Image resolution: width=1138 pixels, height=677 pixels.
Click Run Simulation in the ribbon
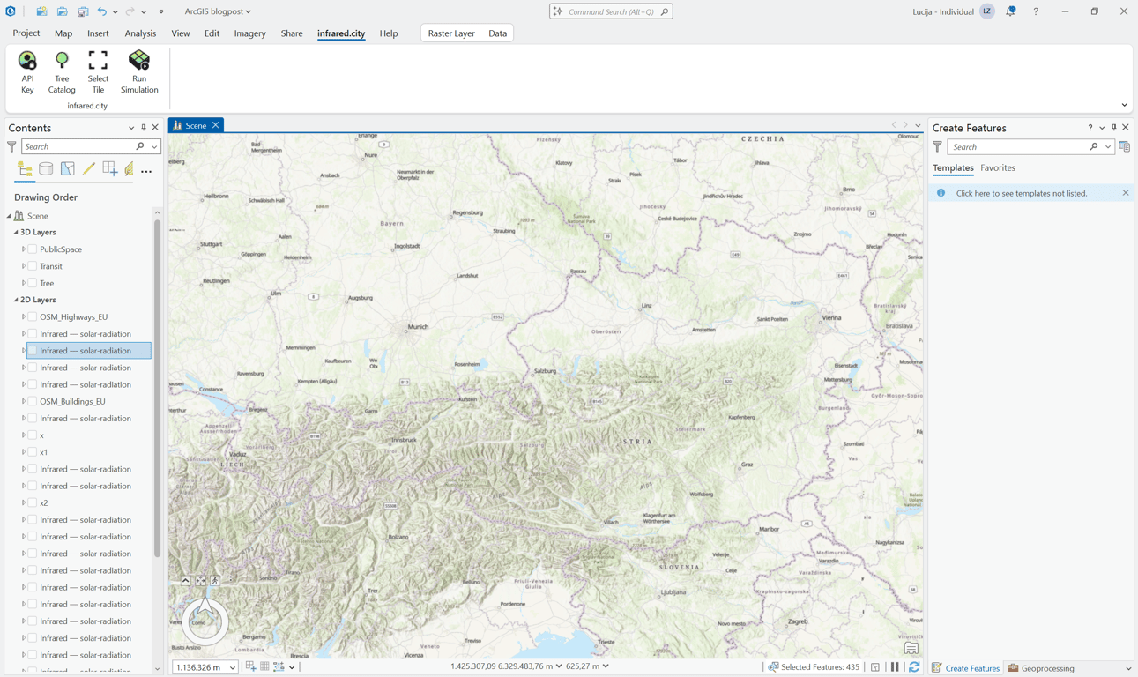[139, 71]
